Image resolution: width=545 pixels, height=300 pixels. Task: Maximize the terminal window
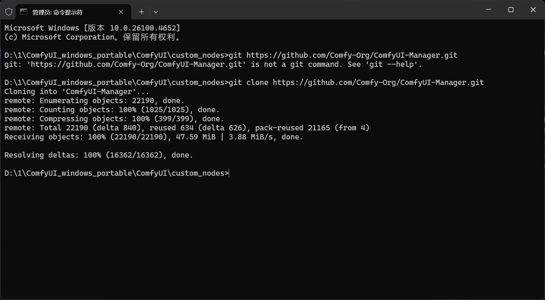[511, 10]
